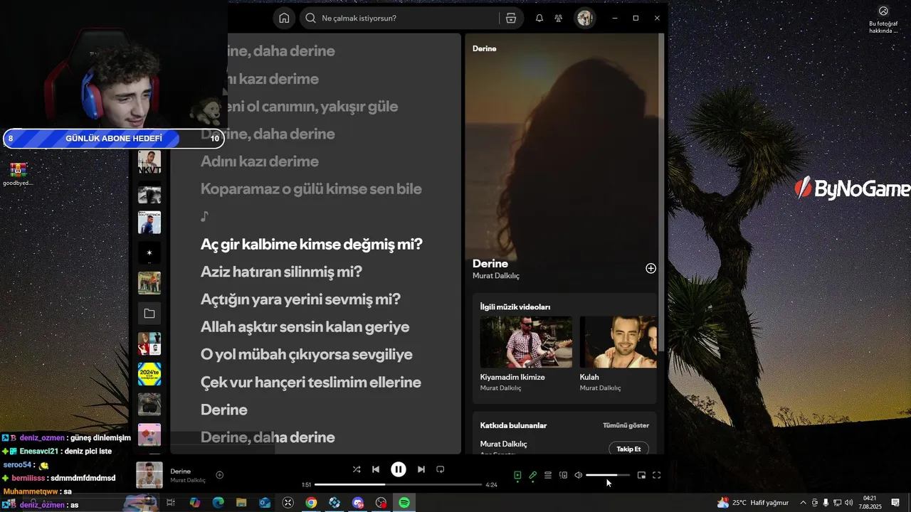911x512 pixels.
Task: Open 'Derine' title above the right panel artist name
Action: pyautogui.click(x=490, y=263)
